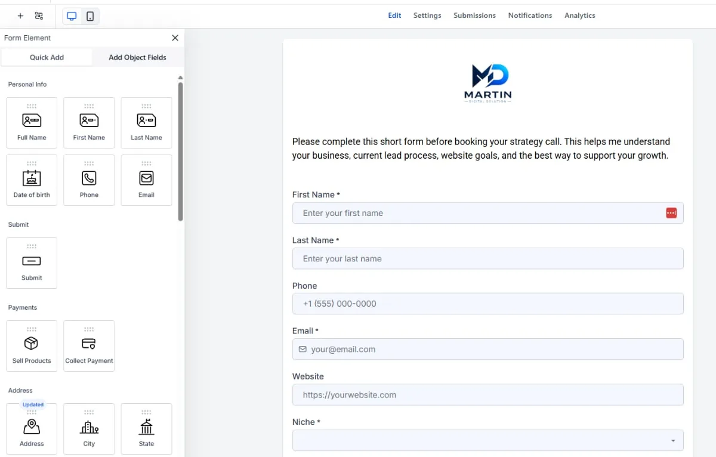Click the Phone number input field
Image resolution: width=716 pixels, height=457 pixels.
(487, 304)
